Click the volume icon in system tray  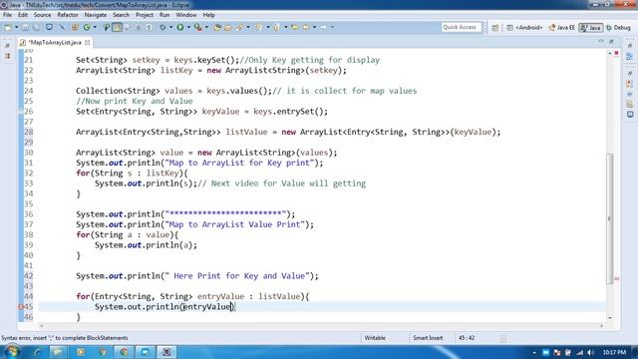click(x=590, y=352)
